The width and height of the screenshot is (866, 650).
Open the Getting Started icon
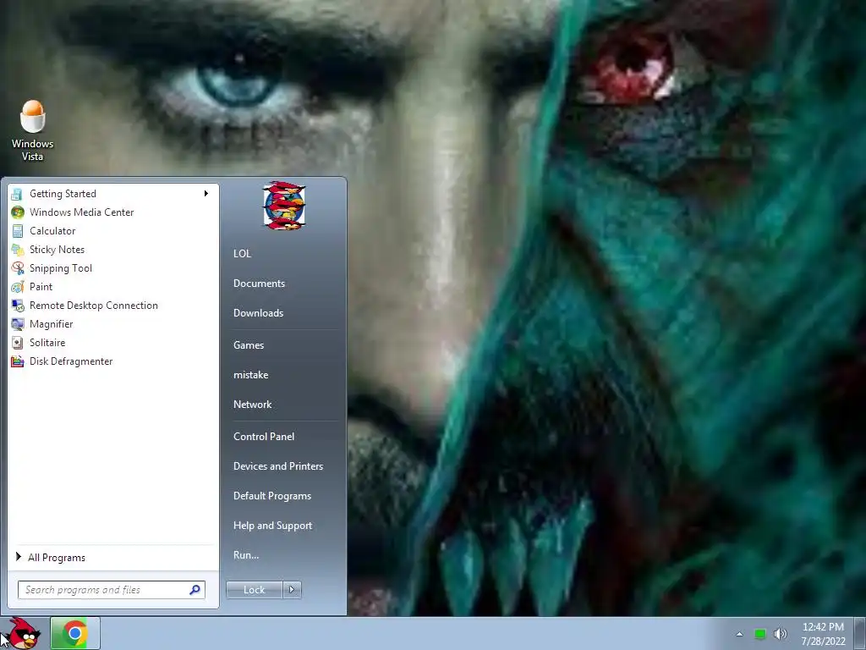tap(17, 194)
